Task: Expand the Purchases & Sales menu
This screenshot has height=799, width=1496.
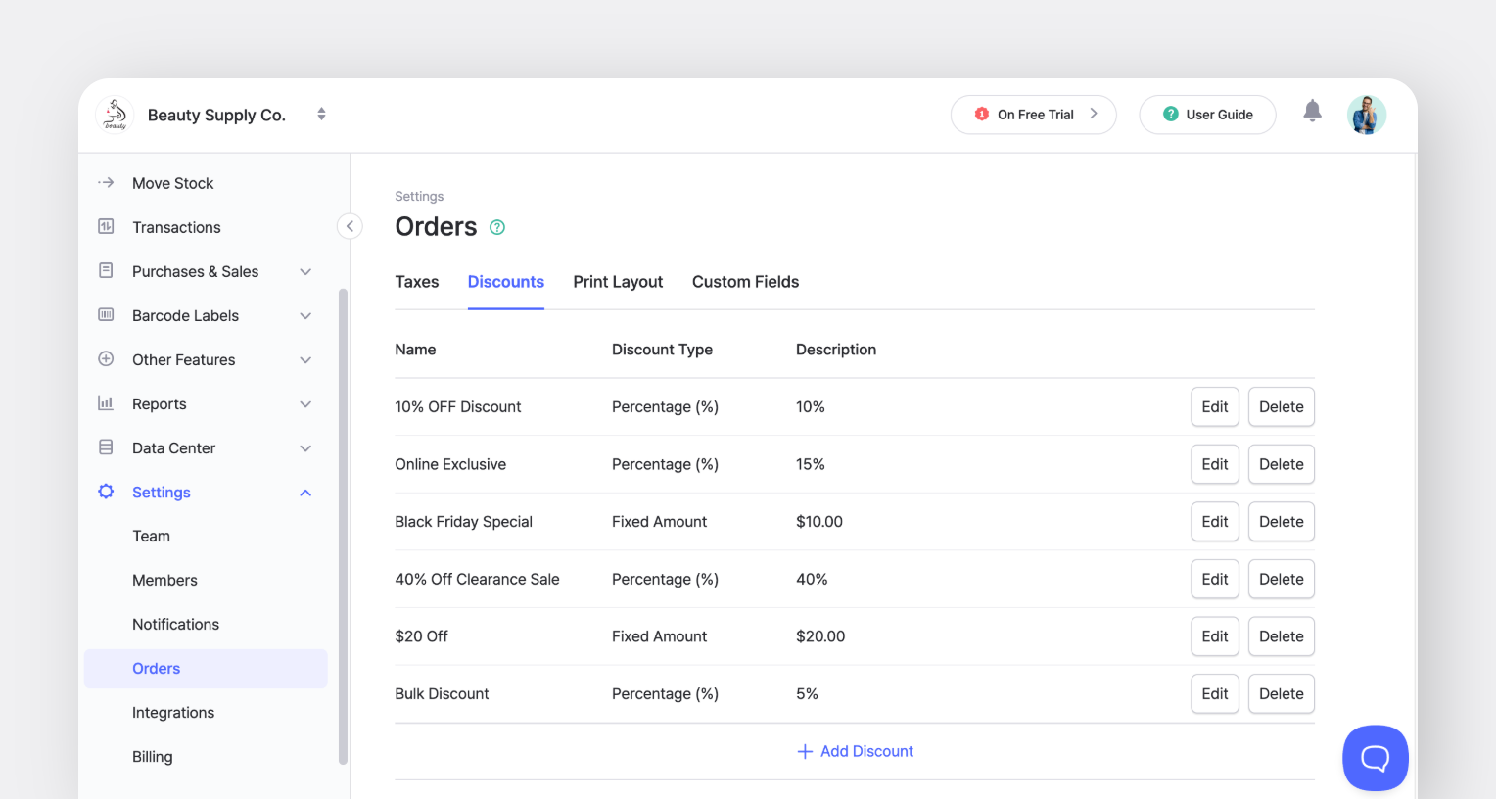Action: [304, 271]
